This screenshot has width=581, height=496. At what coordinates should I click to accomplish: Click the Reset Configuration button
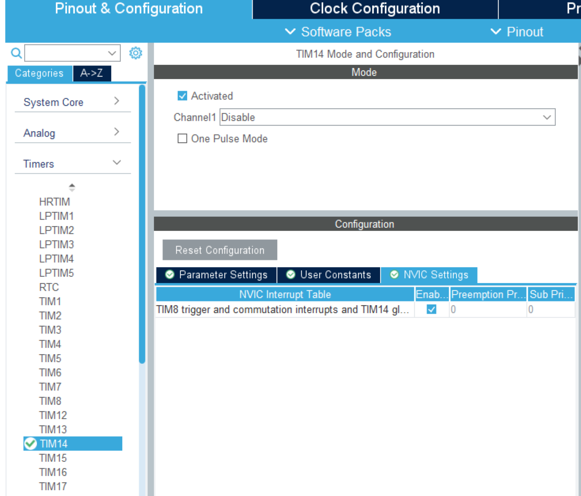point(220,250)
